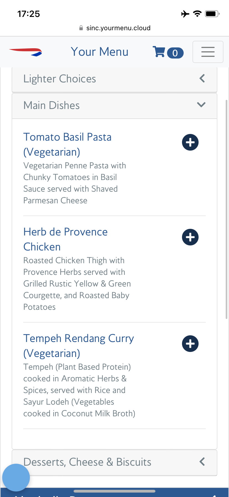Viewport: 229px width, 497px height.
Task: Expand Desserts, Cheese & Biscuits chevron
Action: [202, 462]
